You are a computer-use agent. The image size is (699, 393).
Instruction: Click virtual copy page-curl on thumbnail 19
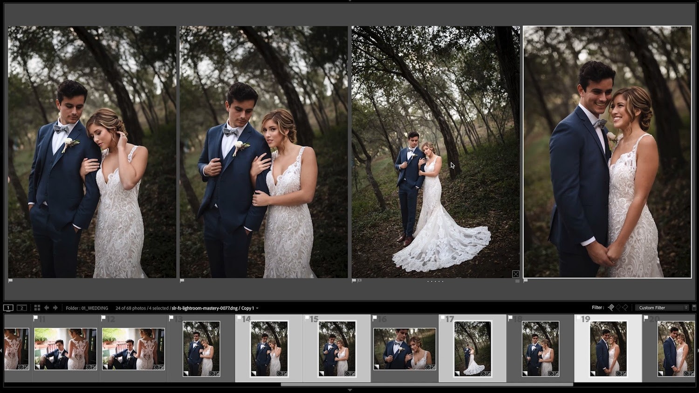593,373
